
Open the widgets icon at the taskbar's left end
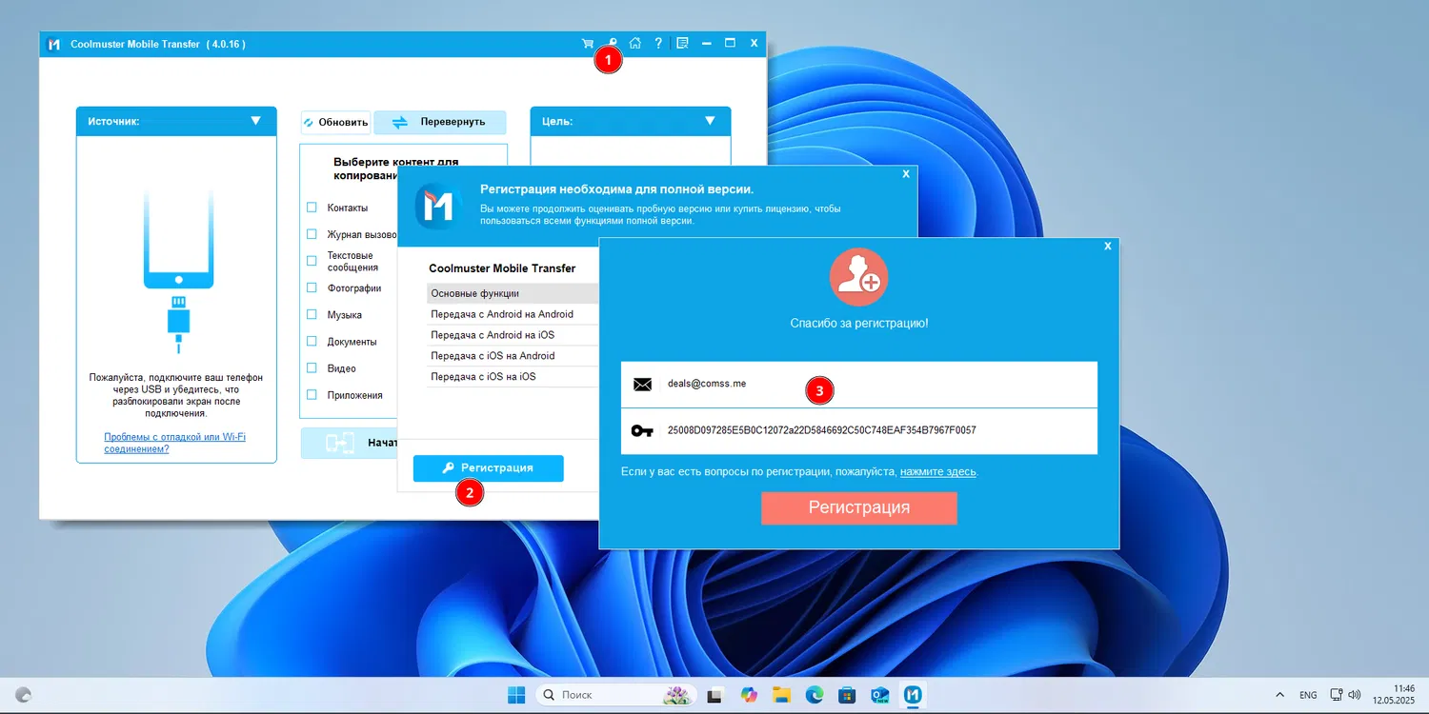coord(24,695)
